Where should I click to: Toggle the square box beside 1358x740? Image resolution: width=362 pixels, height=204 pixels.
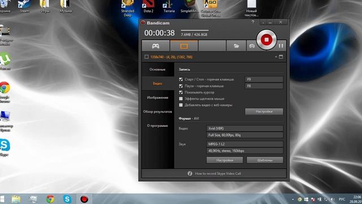(146, 57)
